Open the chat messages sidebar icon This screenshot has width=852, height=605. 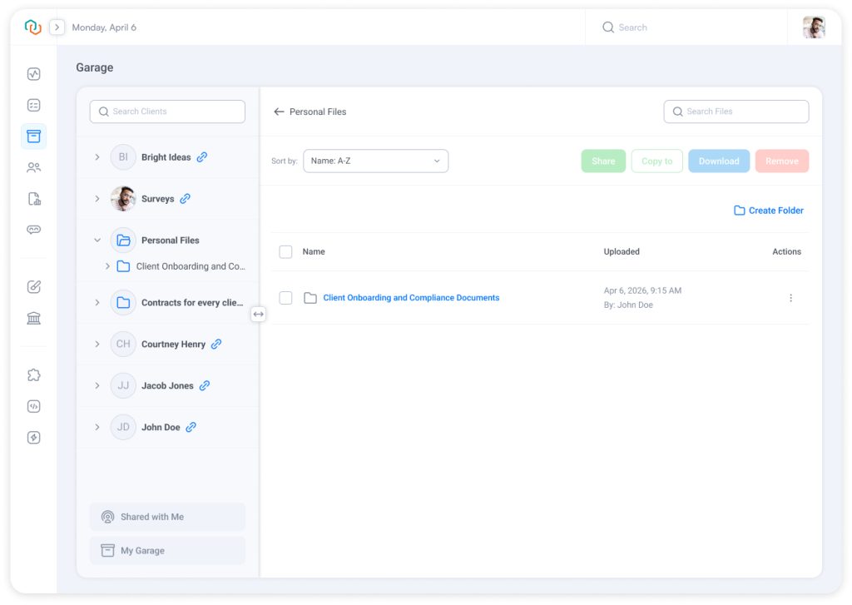33,230
